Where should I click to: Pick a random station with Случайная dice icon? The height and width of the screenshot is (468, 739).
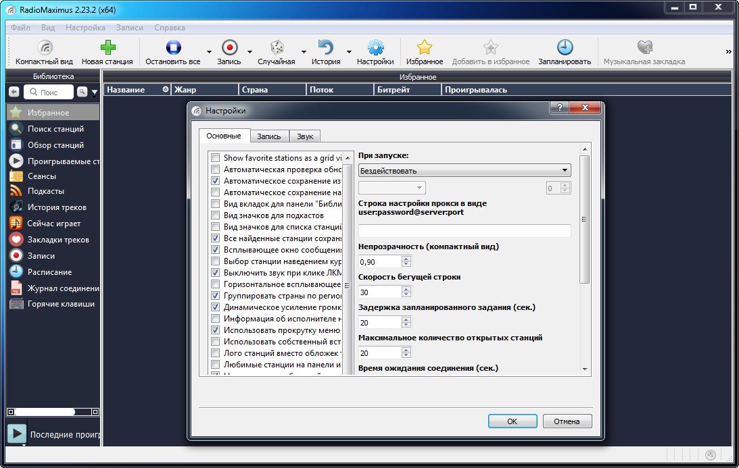pos(277,47)
